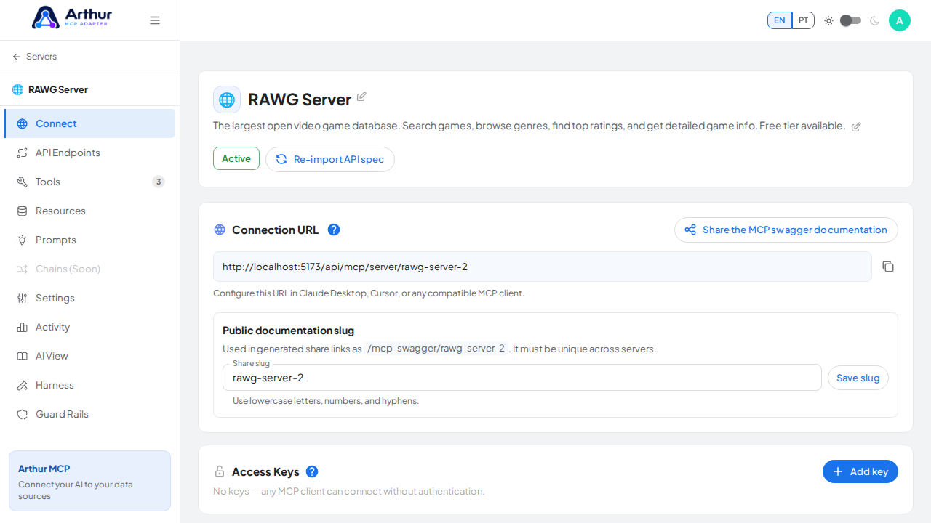
Task: Click the Arthur MCP Adapter logo
Action: (71, 17)
